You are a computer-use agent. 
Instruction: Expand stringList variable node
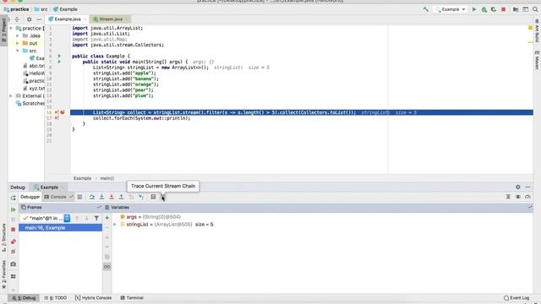(115, 225)
